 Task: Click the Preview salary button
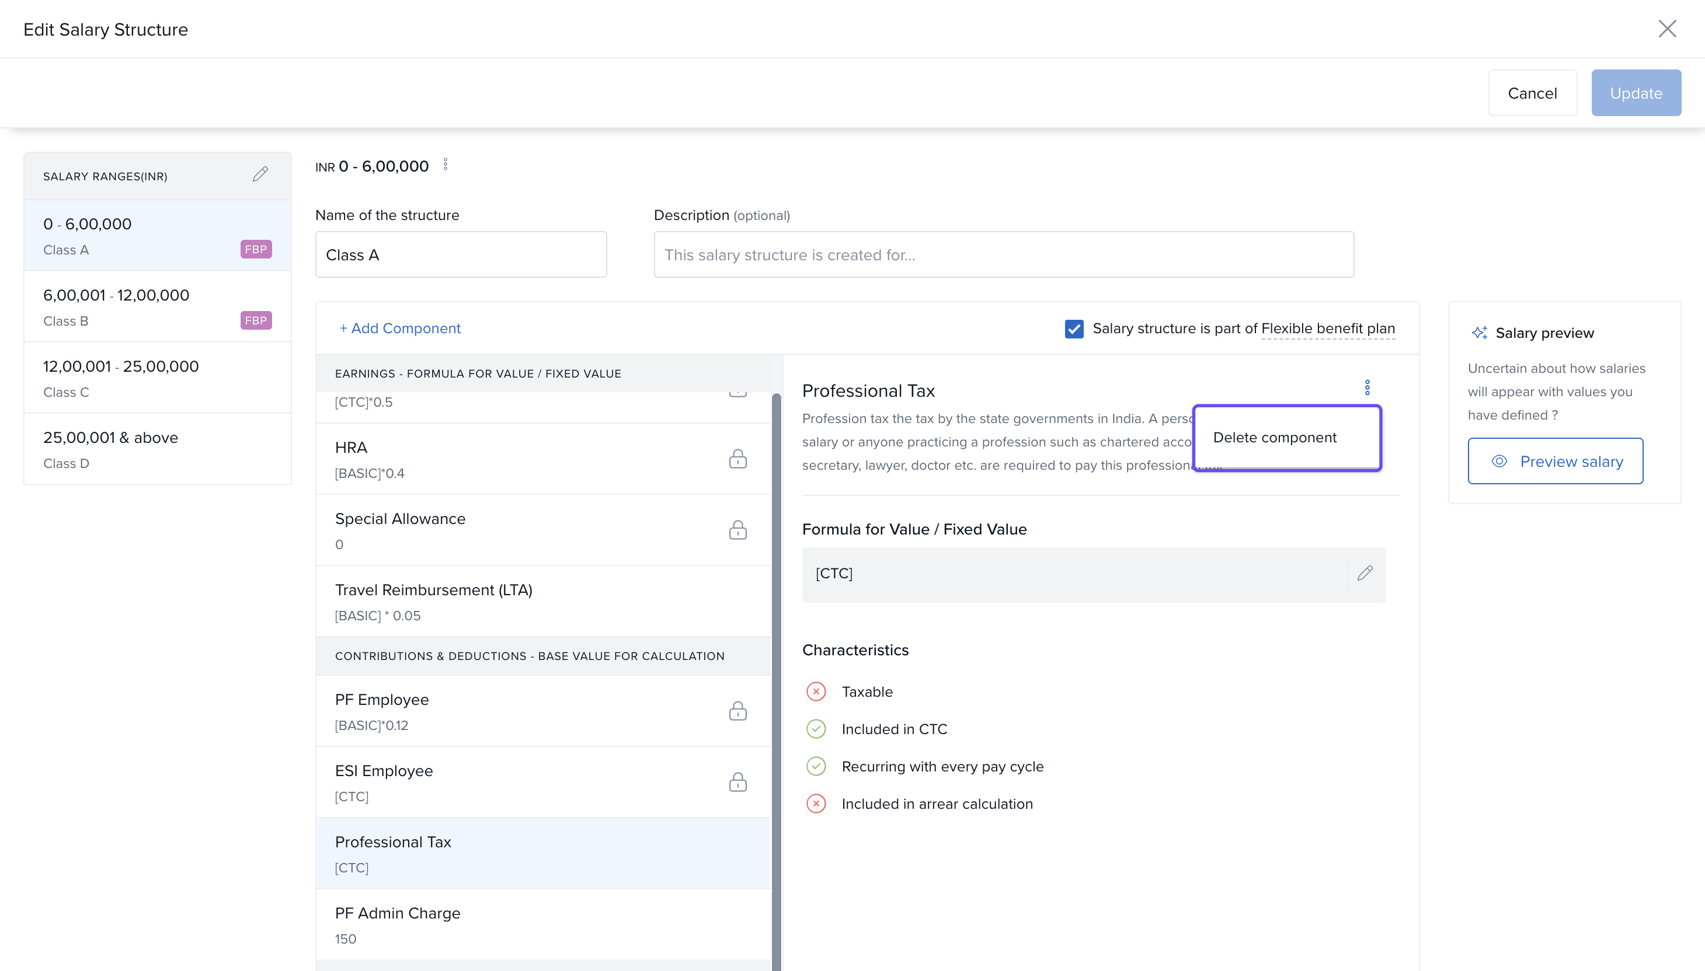(1555, 462)
